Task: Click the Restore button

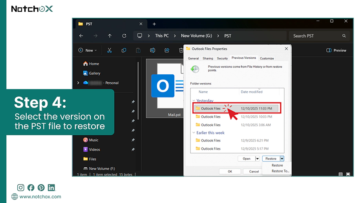Action: (x=271, y=159)
